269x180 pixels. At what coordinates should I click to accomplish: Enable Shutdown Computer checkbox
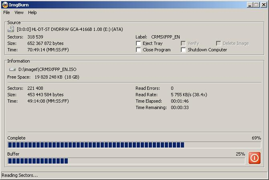tap(183, 50)
